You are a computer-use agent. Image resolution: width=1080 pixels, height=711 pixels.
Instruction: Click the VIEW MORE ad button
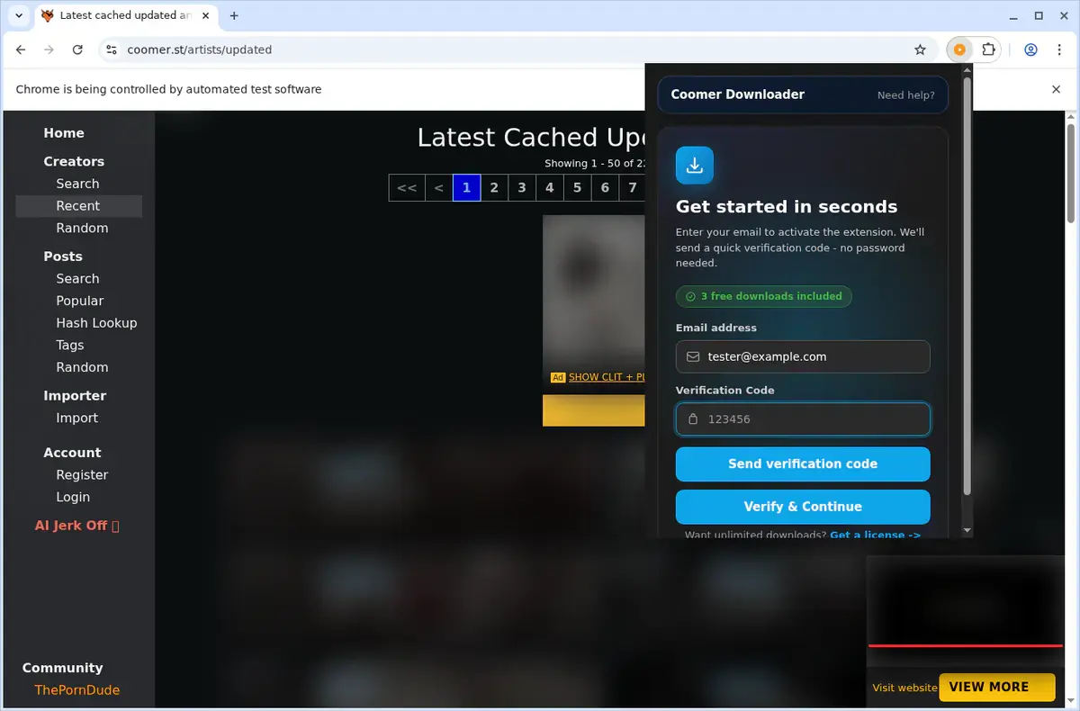996,687
